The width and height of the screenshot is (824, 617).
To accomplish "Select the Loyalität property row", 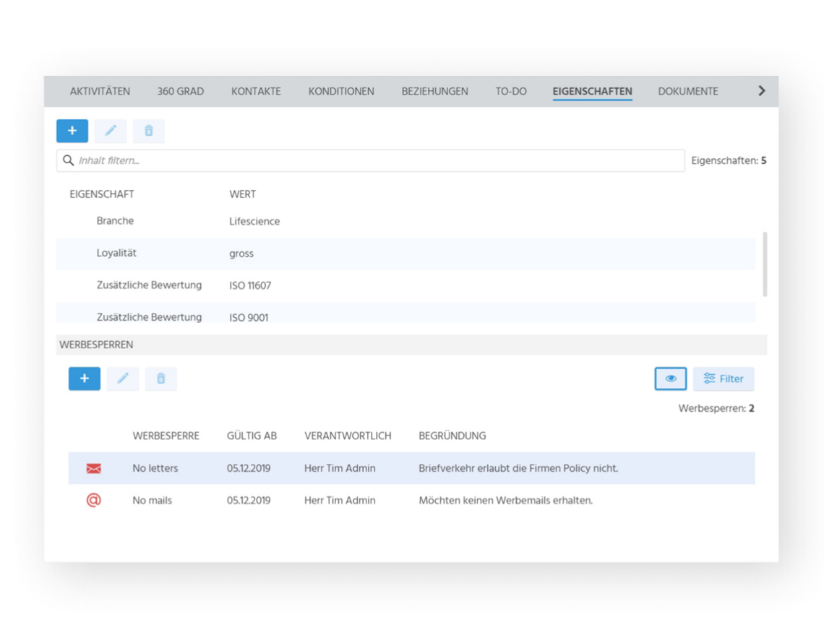I will pyautogui.click(x=405, y=254).
